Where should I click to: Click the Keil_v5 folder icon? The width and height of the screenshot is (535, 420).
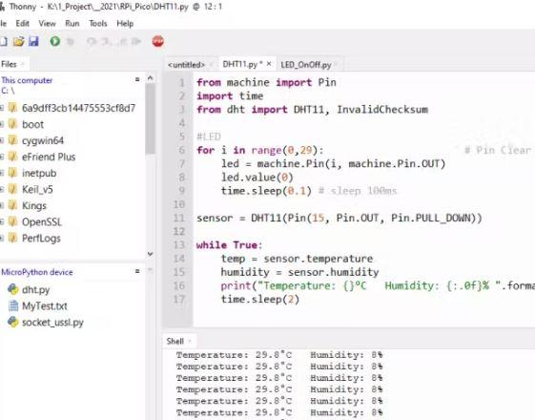pyautogui.click(x=12, y=189)
